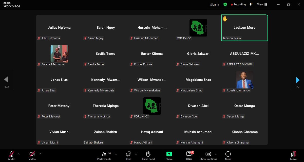Click the muted mic icon beside Vivian Mushi
This screenshot has height=162, width=304.
tap(39, 142)
